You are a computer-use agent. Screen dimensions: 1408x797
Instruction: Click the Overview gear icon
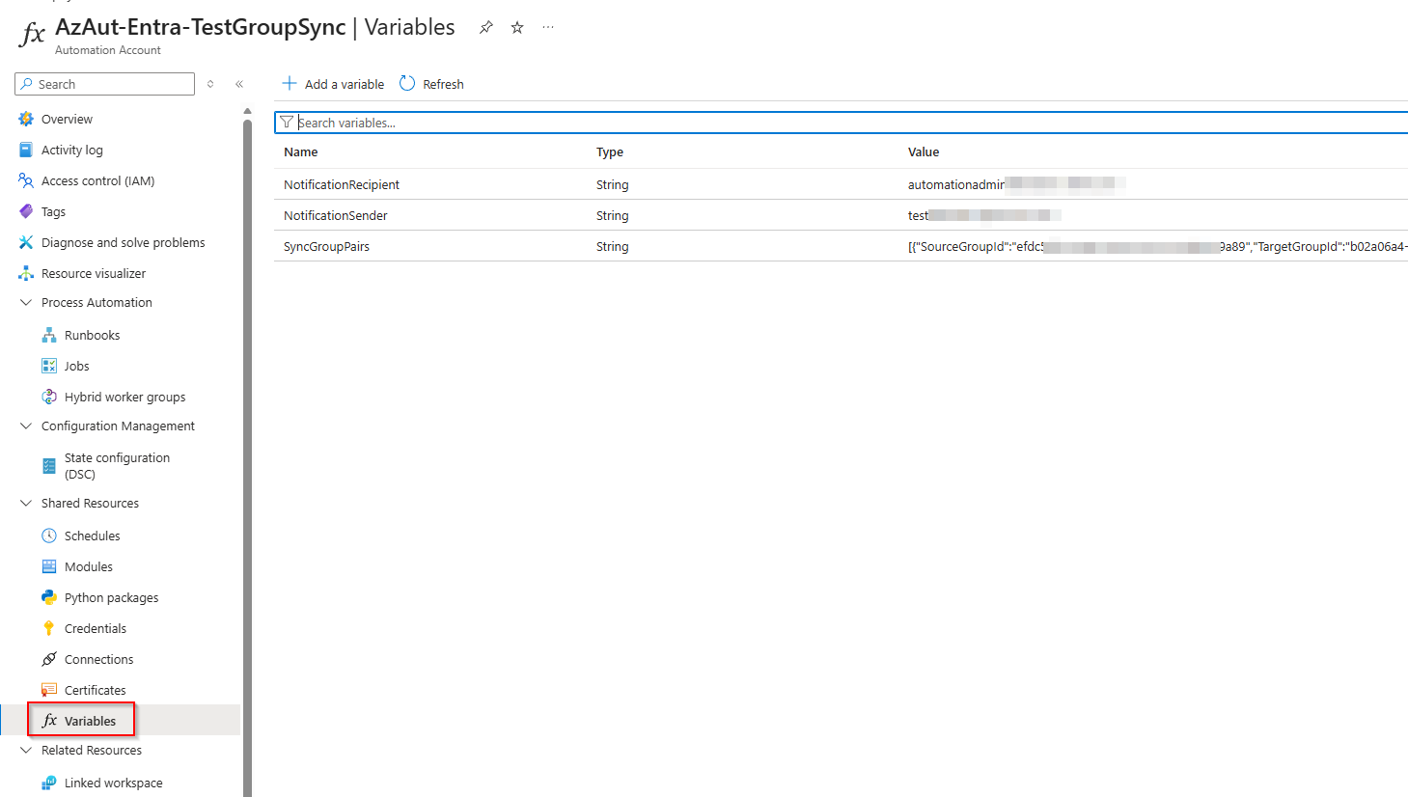26,119
